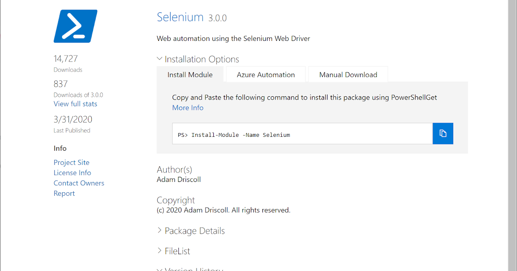517x271 pixels.
Task: Open the More Info link
Action: (x=188, y=108)
